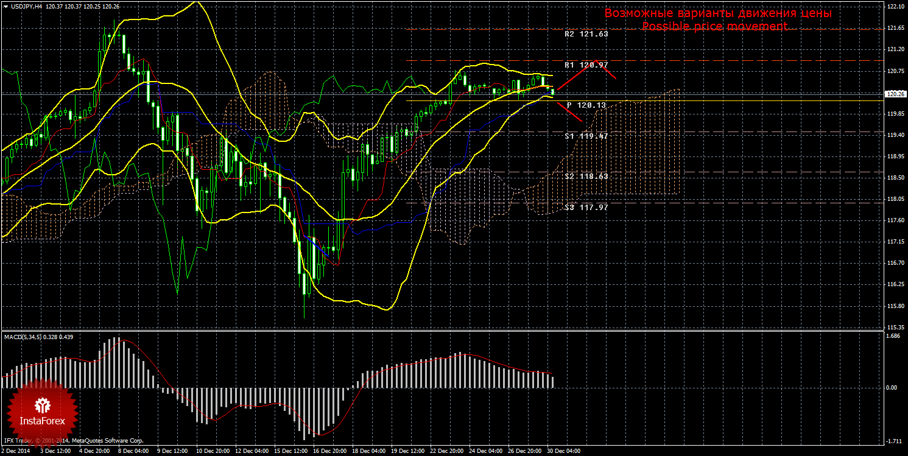
Task: Click the 118.95 price scale value
Action: 895,156
